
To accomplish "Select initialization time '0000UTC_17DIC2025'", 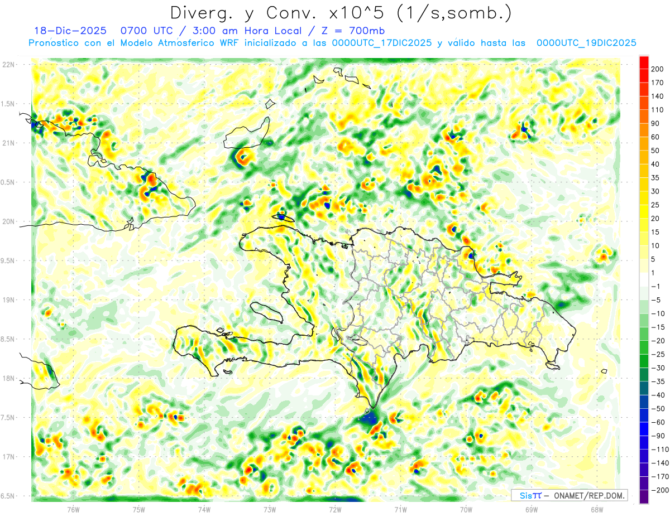I will click(381, 43).
